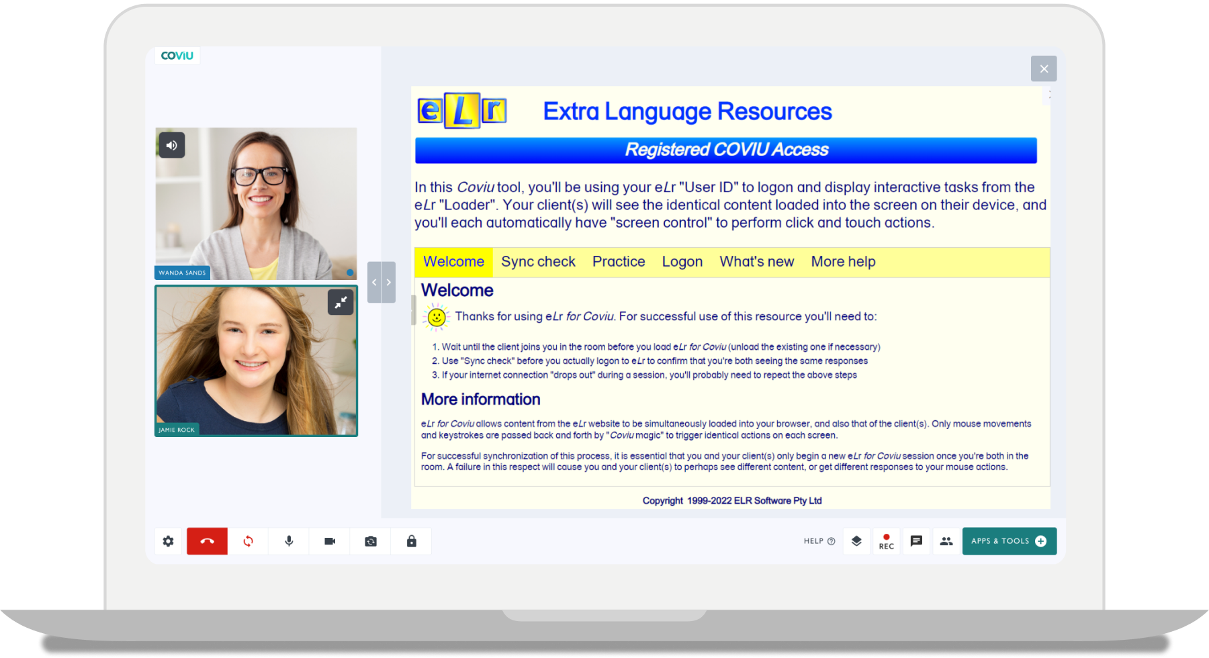Viewport: 1209px width, 658px height.
Task: Select the Welcome tab
Action: 453,262
